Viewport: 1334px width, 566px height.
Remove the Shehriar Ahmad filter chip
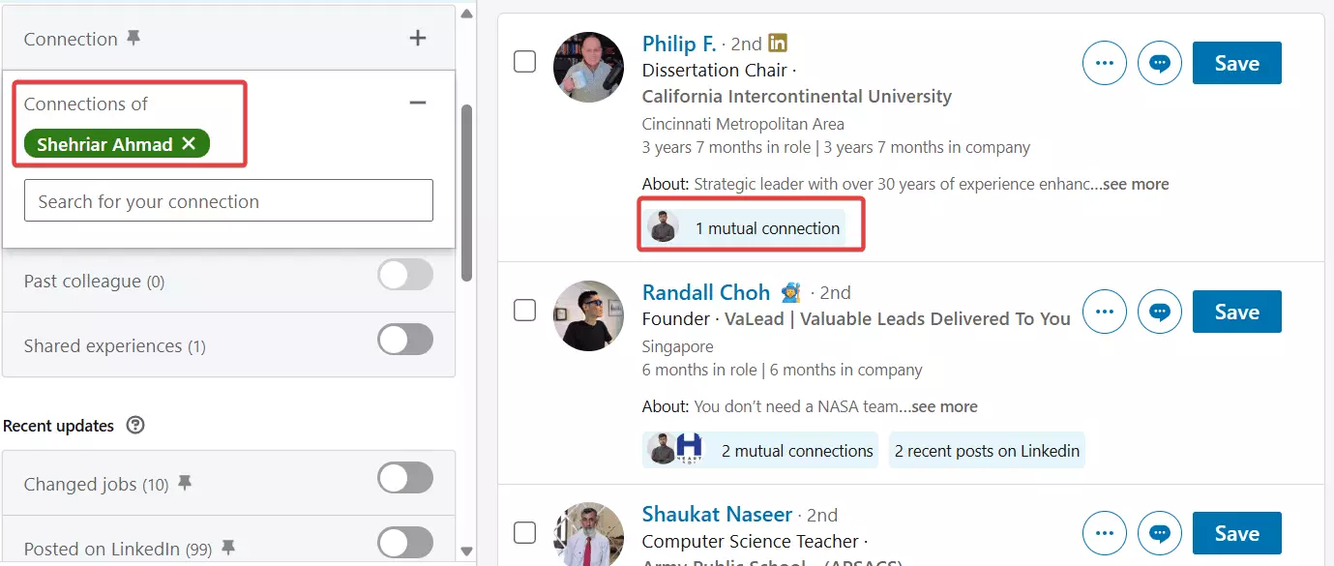pos(188,143)
